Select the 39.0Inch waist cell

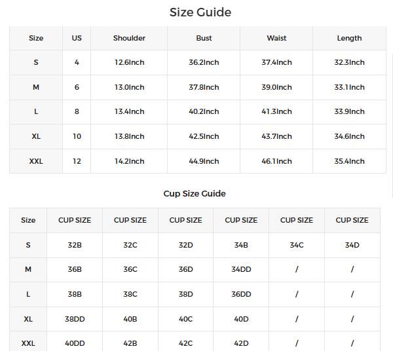[x=276, y=87]
